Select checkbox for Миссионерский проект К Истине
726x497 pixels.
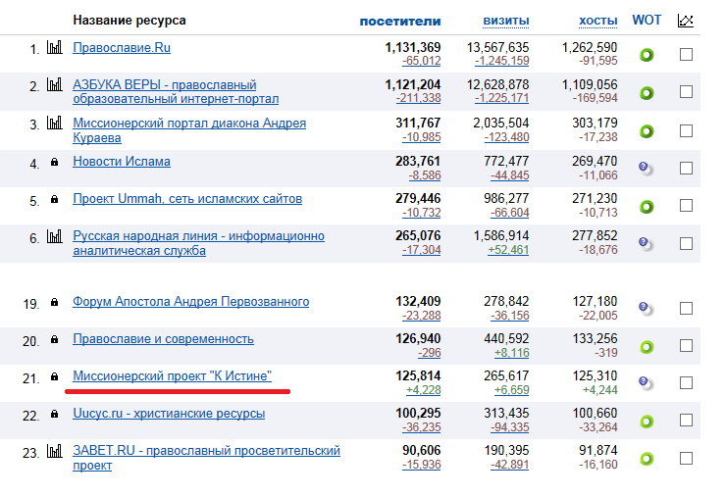[x=686, y=382]
